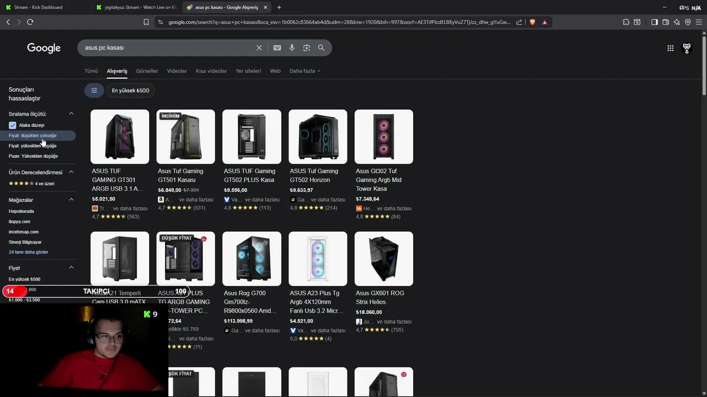
Task: Switch to the Yer siteleri tab
Action: pos(249,71)
